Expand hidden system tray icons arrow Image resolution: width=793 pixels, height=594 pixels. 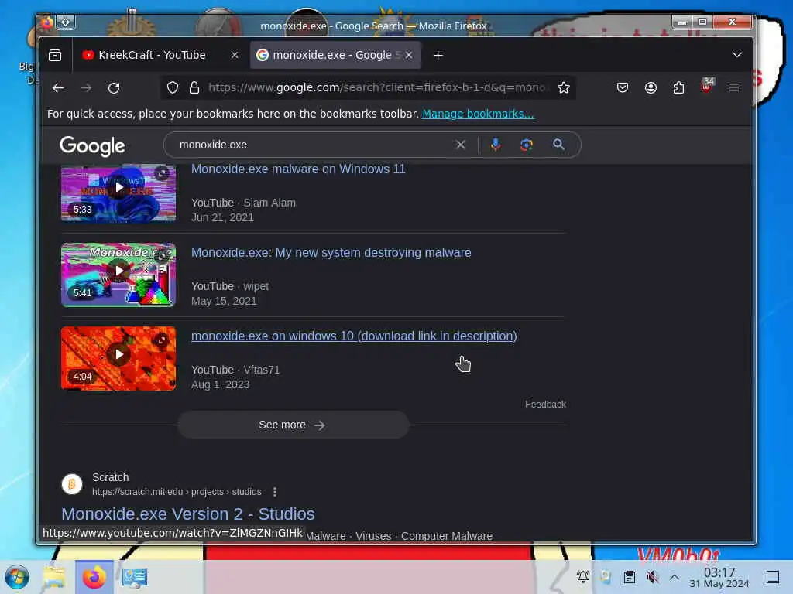pyautogui.click(x=675, y=576)
